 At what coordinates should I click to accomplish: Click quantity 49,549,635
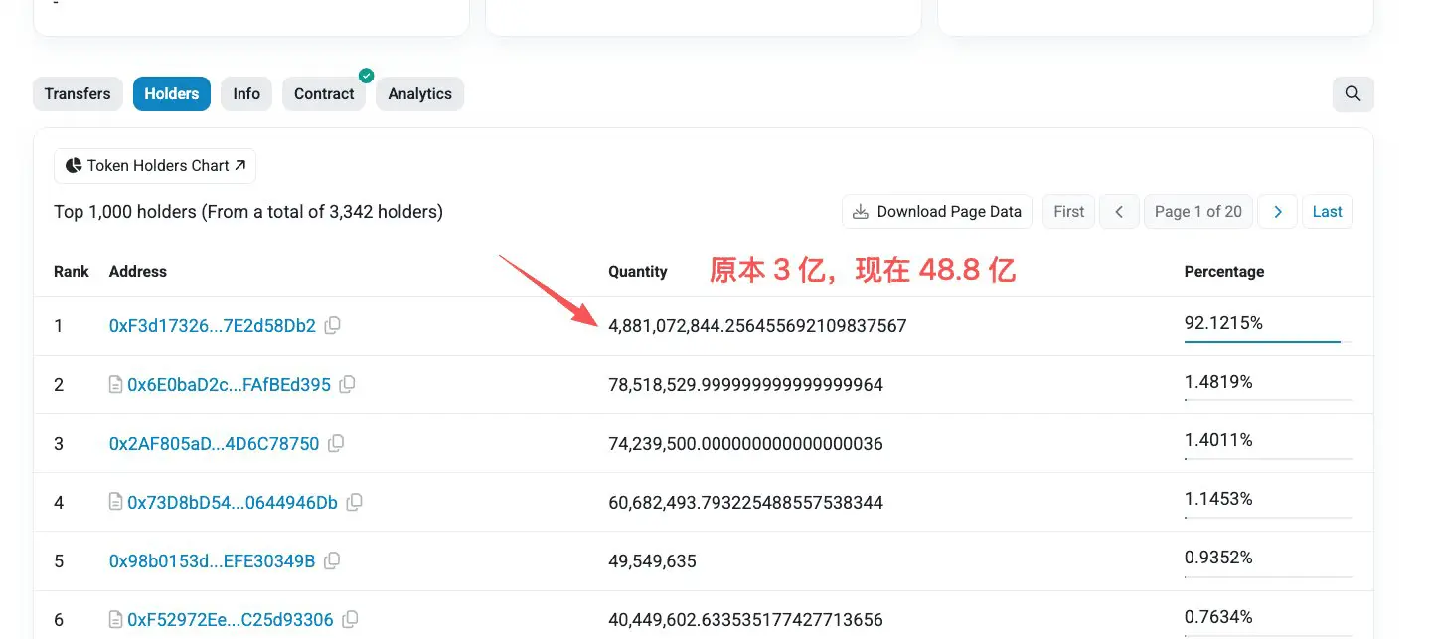click(x=652, y=560)
